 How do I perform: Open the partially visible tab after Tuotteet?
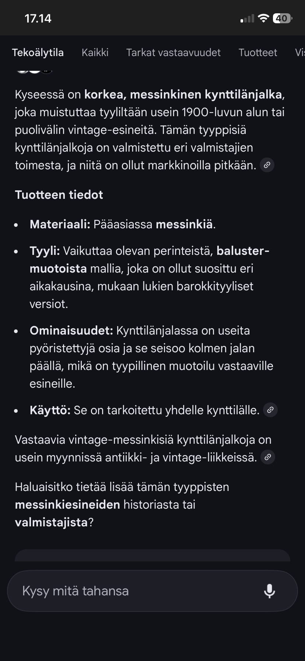pos(301,52)
